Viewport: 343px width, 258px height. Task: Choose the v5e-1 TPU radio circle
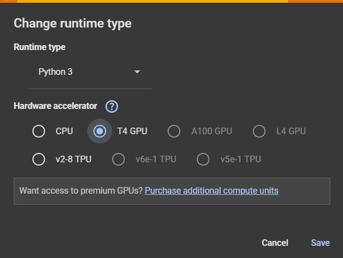click(x=203, y=159)
